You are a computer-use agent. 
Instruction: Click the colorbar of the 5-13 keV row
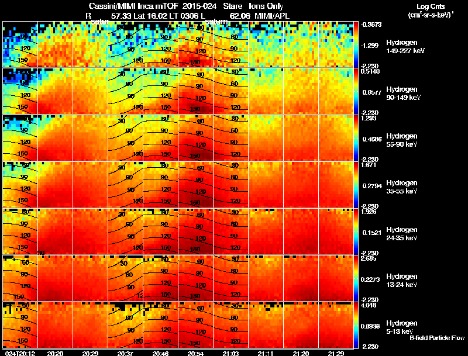point(356,325)
